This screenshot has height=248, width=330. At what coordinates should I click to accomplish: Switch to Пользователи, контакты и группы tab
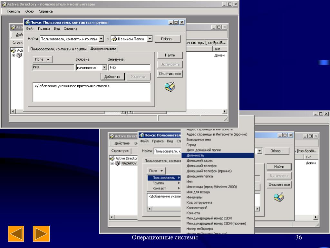click(x=58, y=49)
